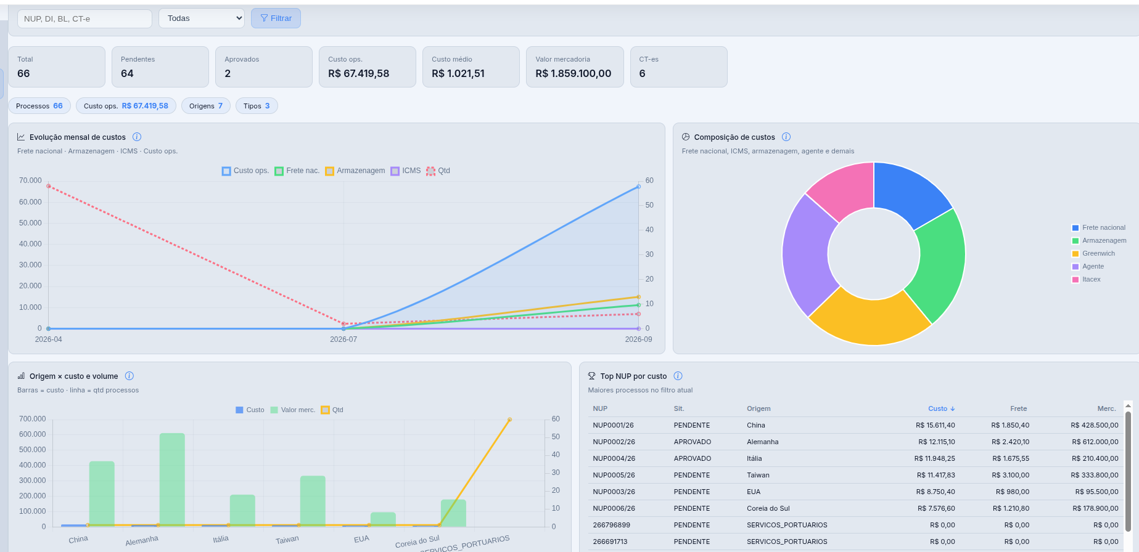Click the Frete nacional donut legend swatch
Screen dimensions: 1139x552
pyautogui.click(x=1075, y=228)
